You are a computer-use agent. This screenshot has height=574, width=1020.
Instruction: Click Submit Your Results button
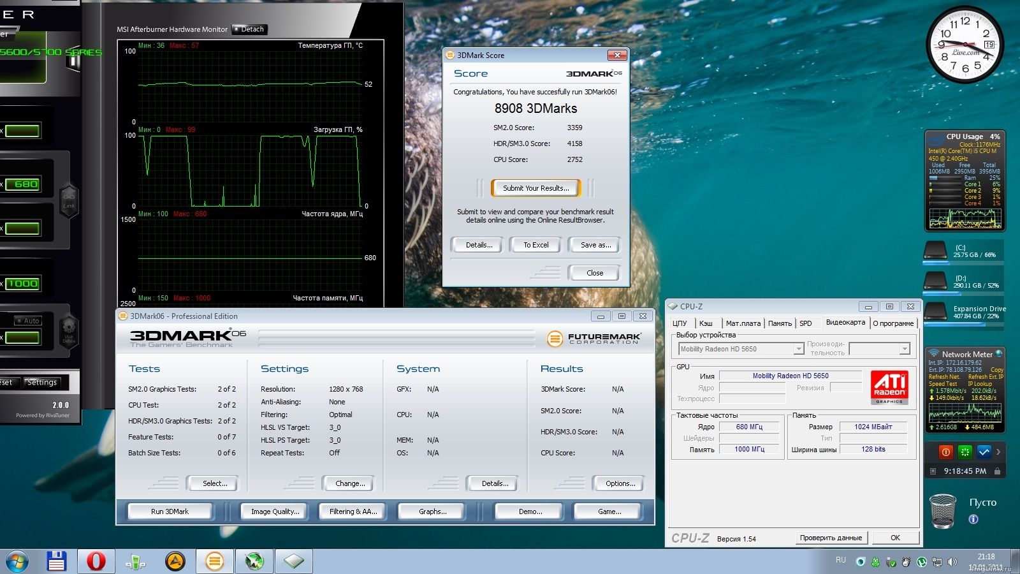point(535,188)
